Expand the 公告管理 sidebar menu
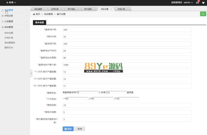 (x=15, y=21)
